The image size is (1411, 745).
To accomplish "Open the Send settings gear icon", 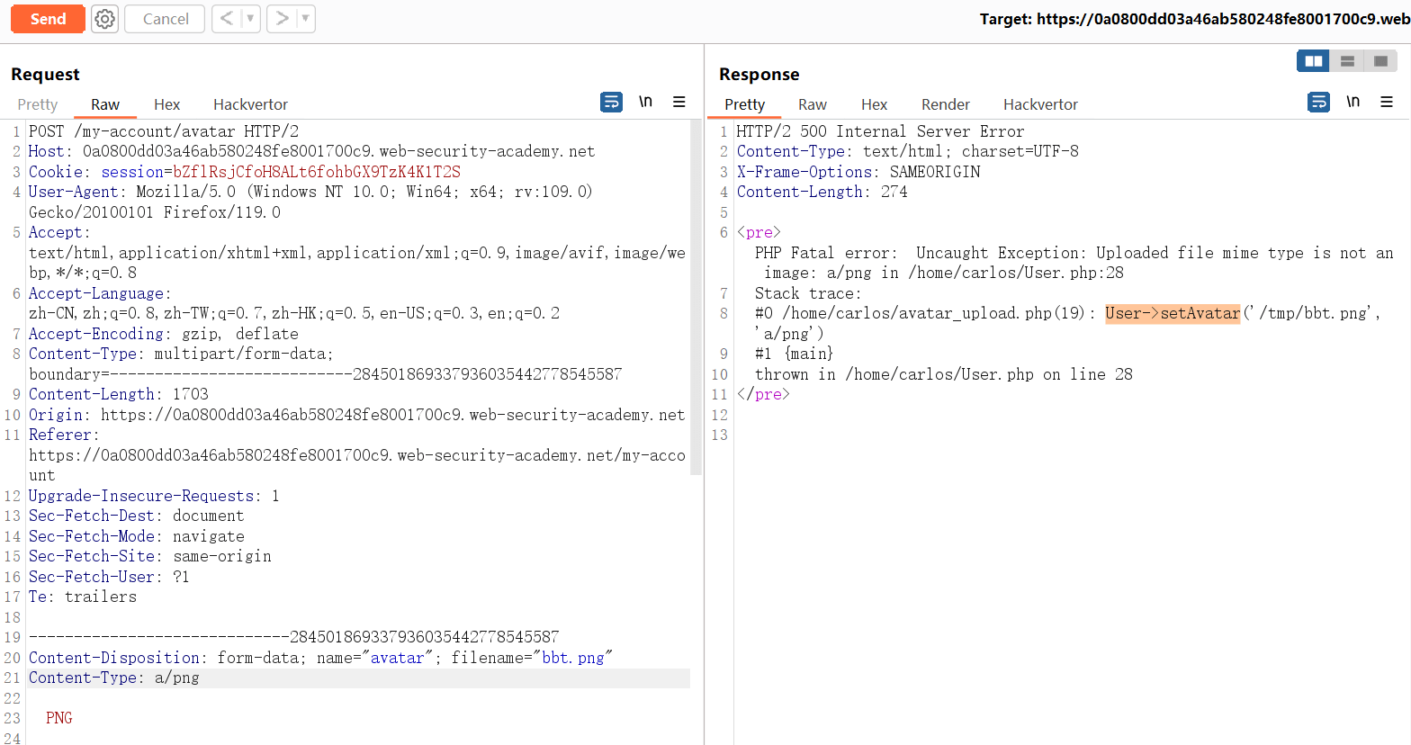I will point(105,19).
